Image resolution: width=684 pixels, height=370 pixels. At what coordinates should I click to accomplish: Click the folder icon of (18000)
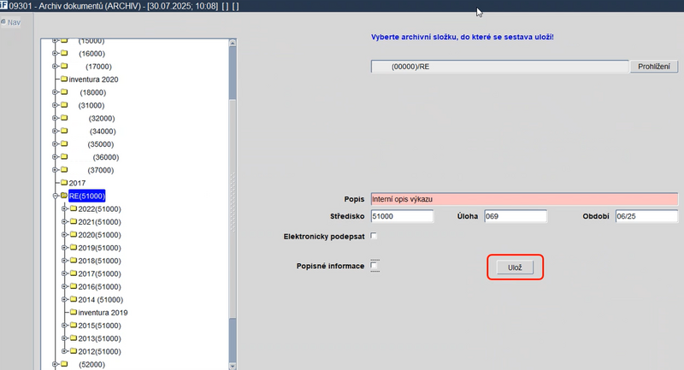pos(64,92)
